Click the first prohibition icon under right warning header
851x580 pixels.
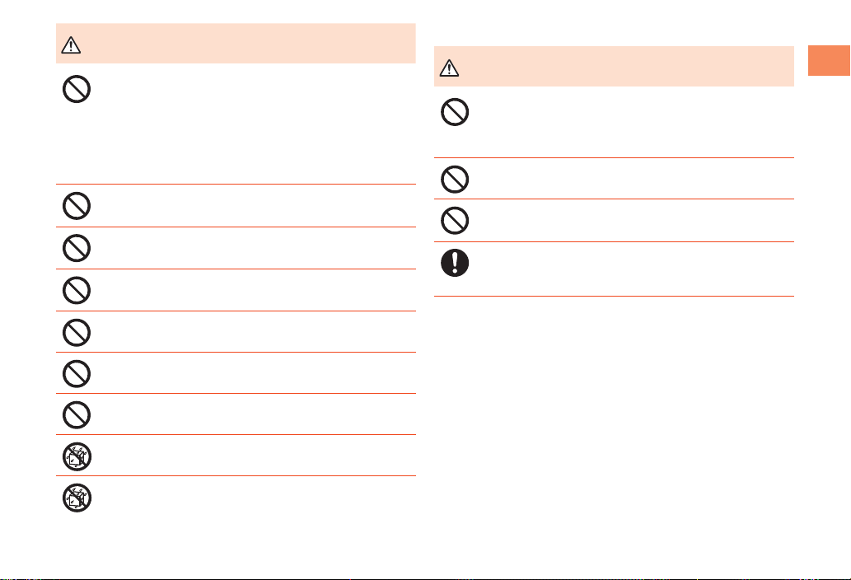pos(455,112)
